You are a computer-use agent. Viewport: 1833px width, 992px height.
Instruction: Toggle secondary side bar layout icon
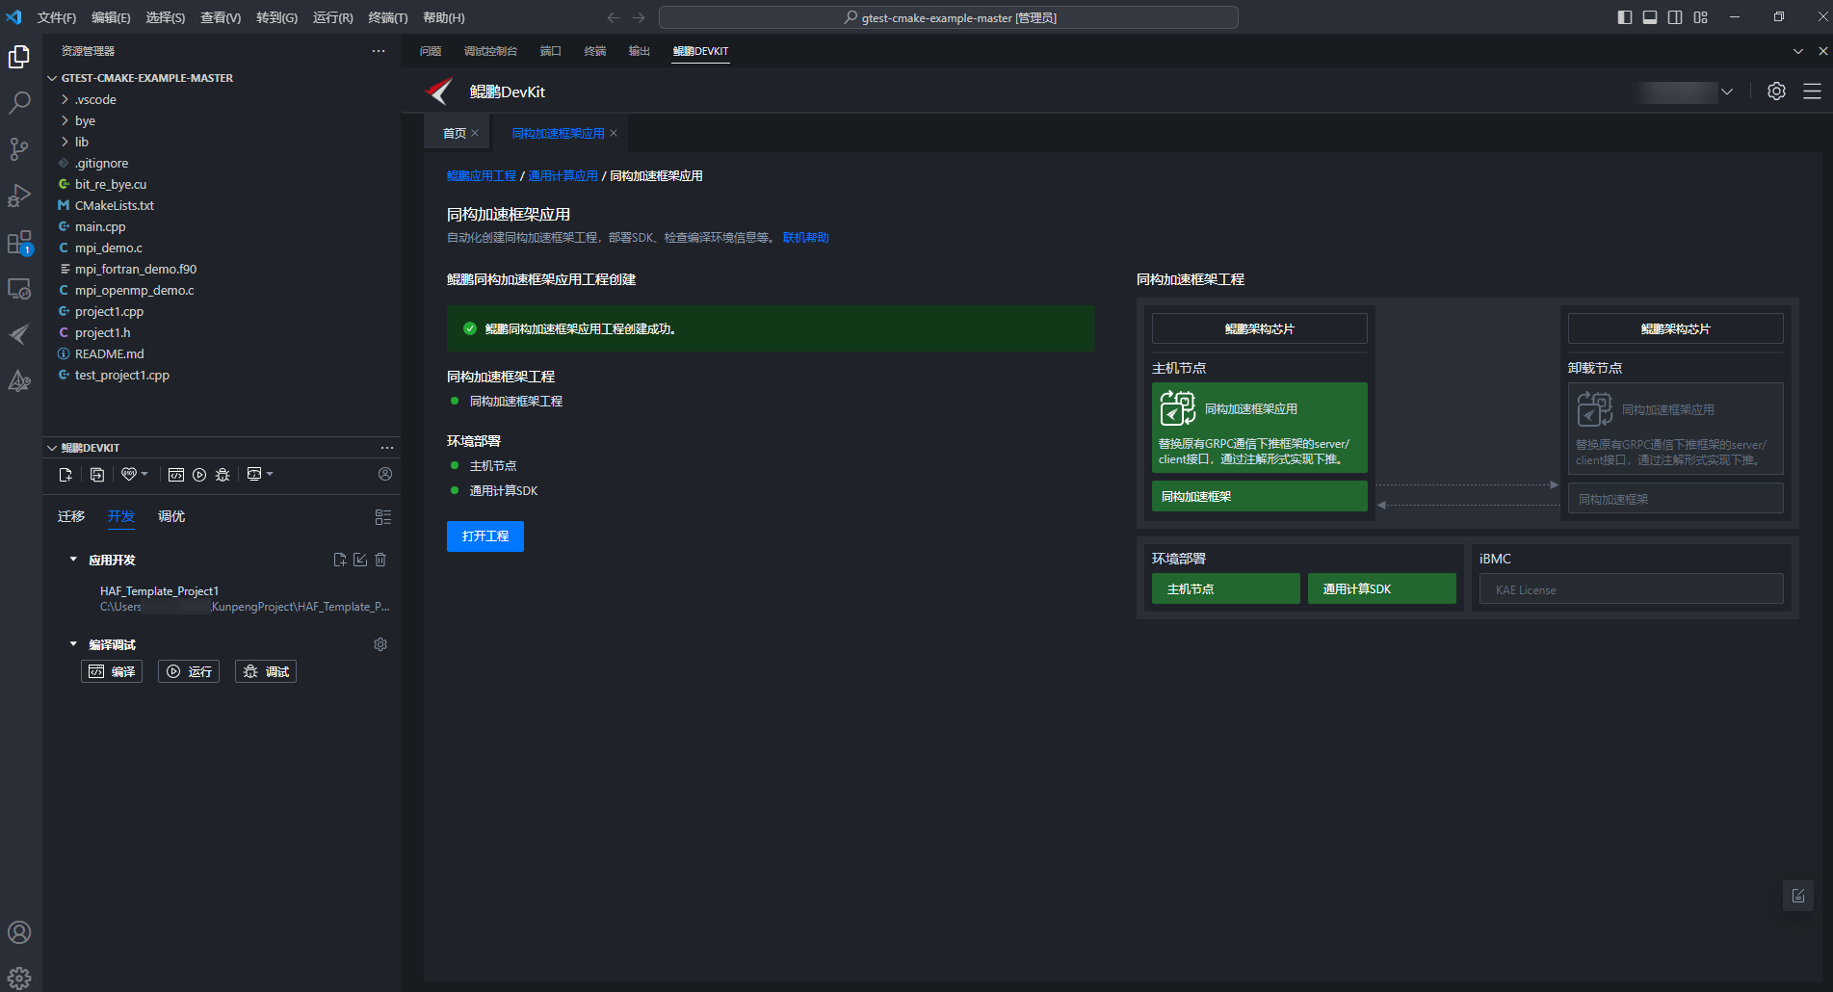[x=1675, y=17]
